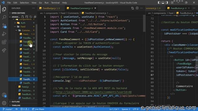
Task: Click errors and warnings indicator in status bar
Action: pyautogui.click(x=25, y=109)
